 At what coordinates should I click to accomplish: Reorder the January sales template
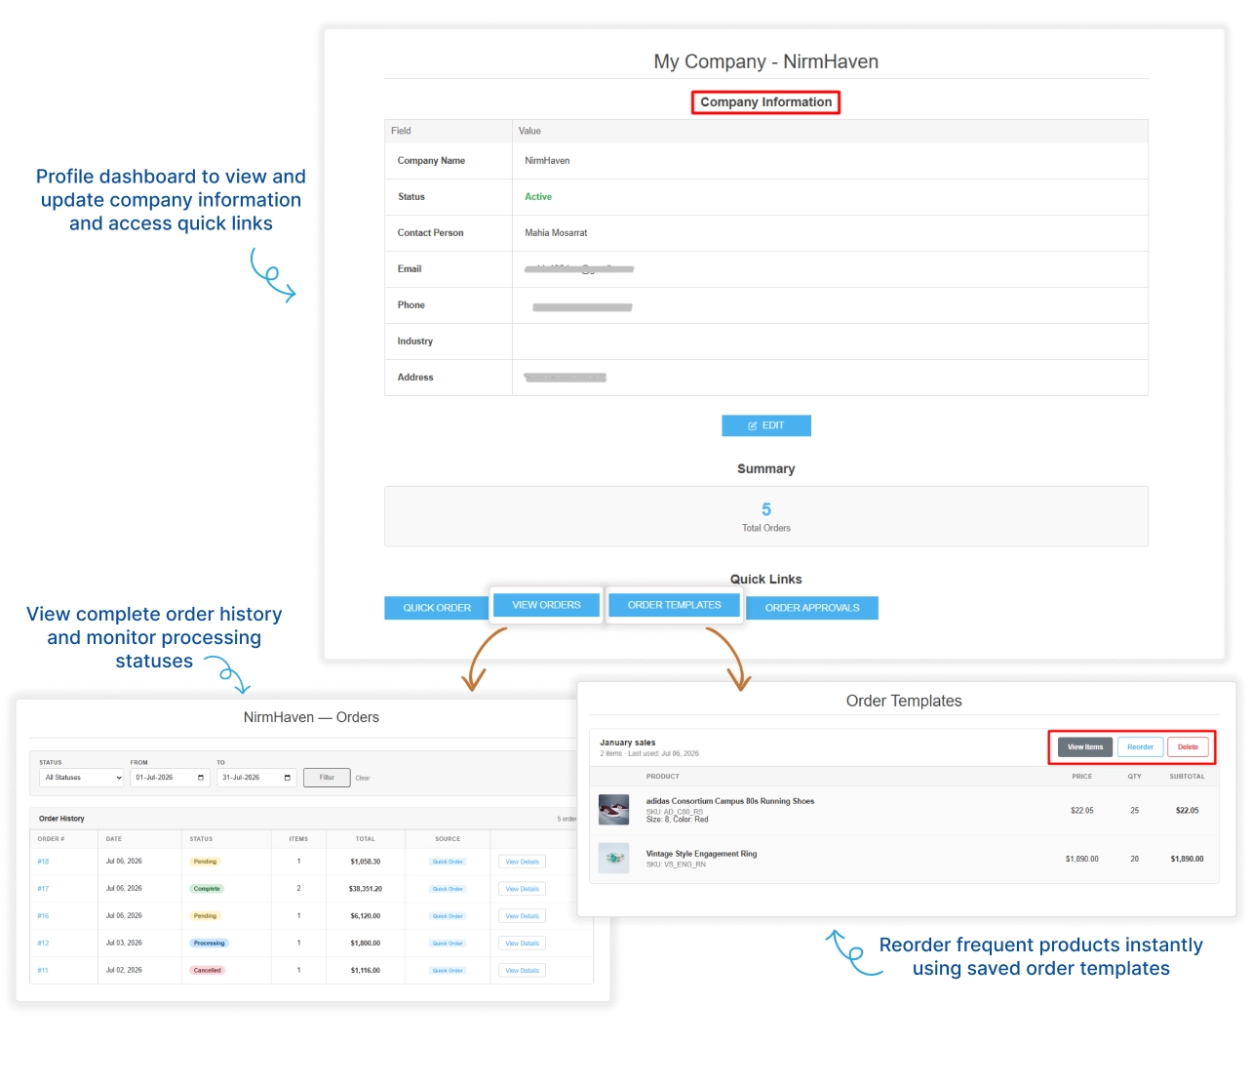1140,747
